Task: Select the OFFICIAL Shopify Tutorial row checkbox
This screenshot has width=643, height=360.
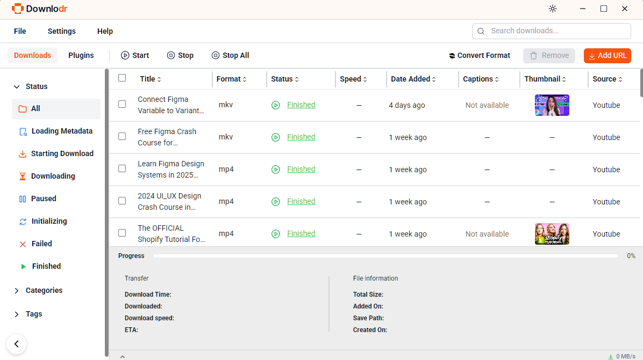Action: [x=122, y=233]
